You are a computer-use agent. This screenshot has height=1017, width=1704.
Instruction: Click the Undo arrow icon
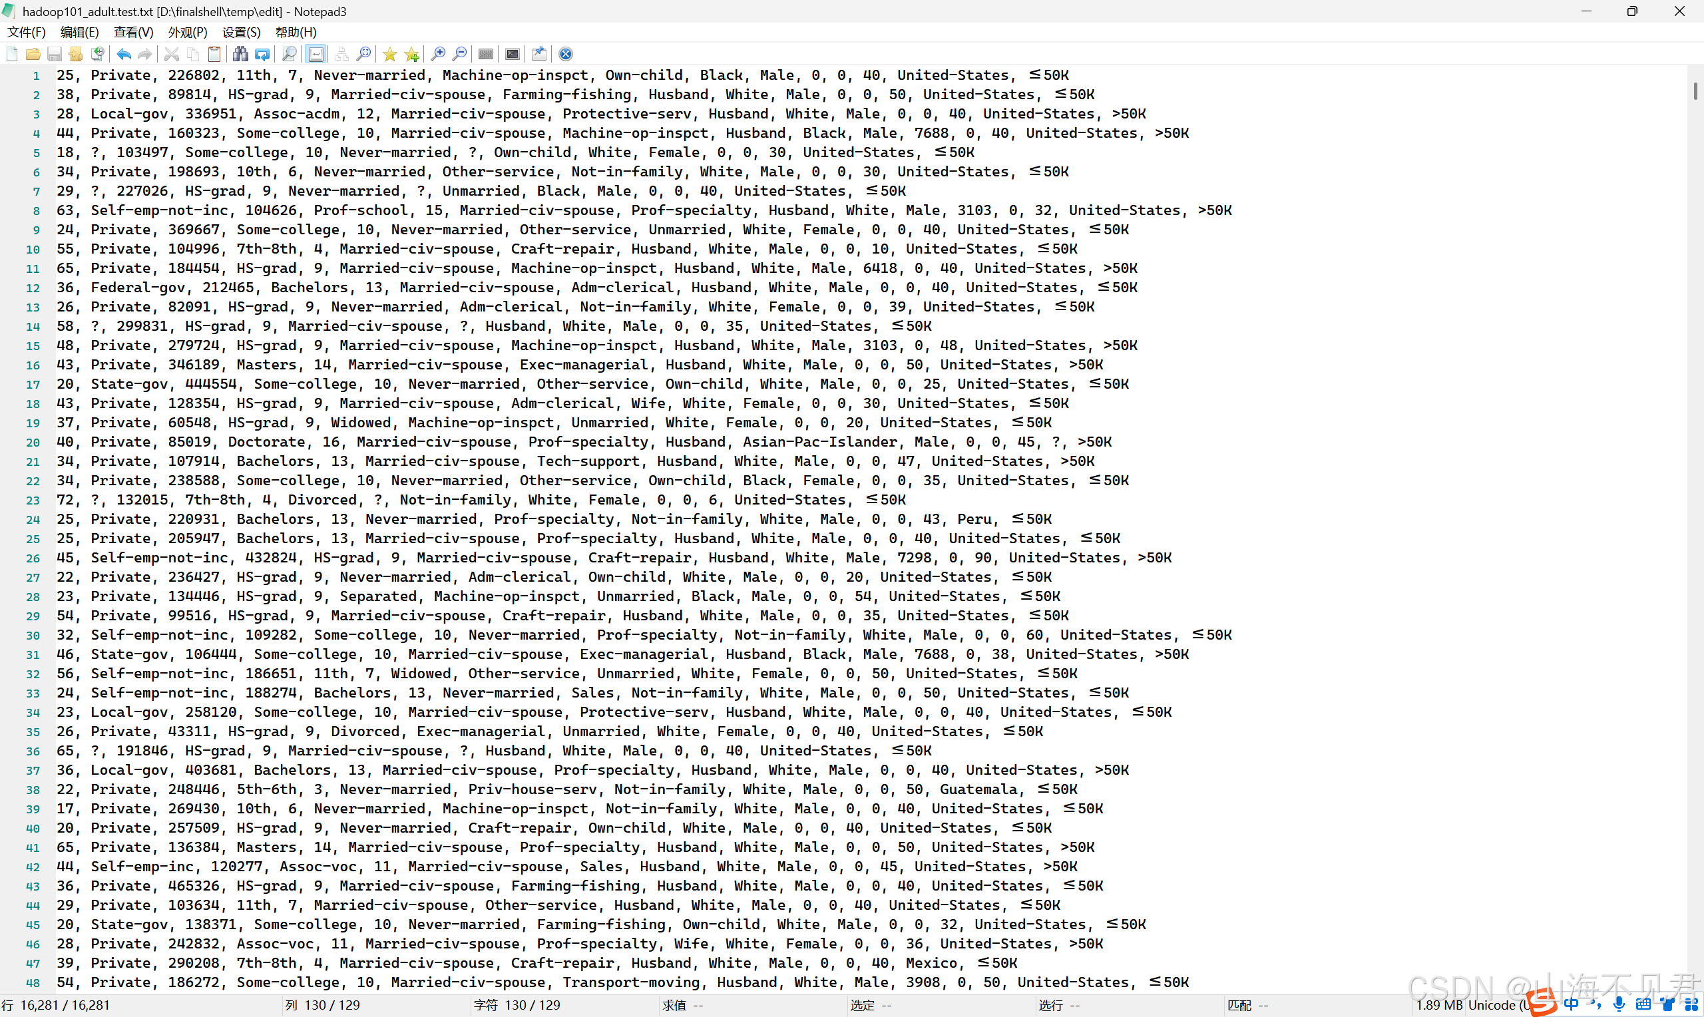(x=123, y=54)
